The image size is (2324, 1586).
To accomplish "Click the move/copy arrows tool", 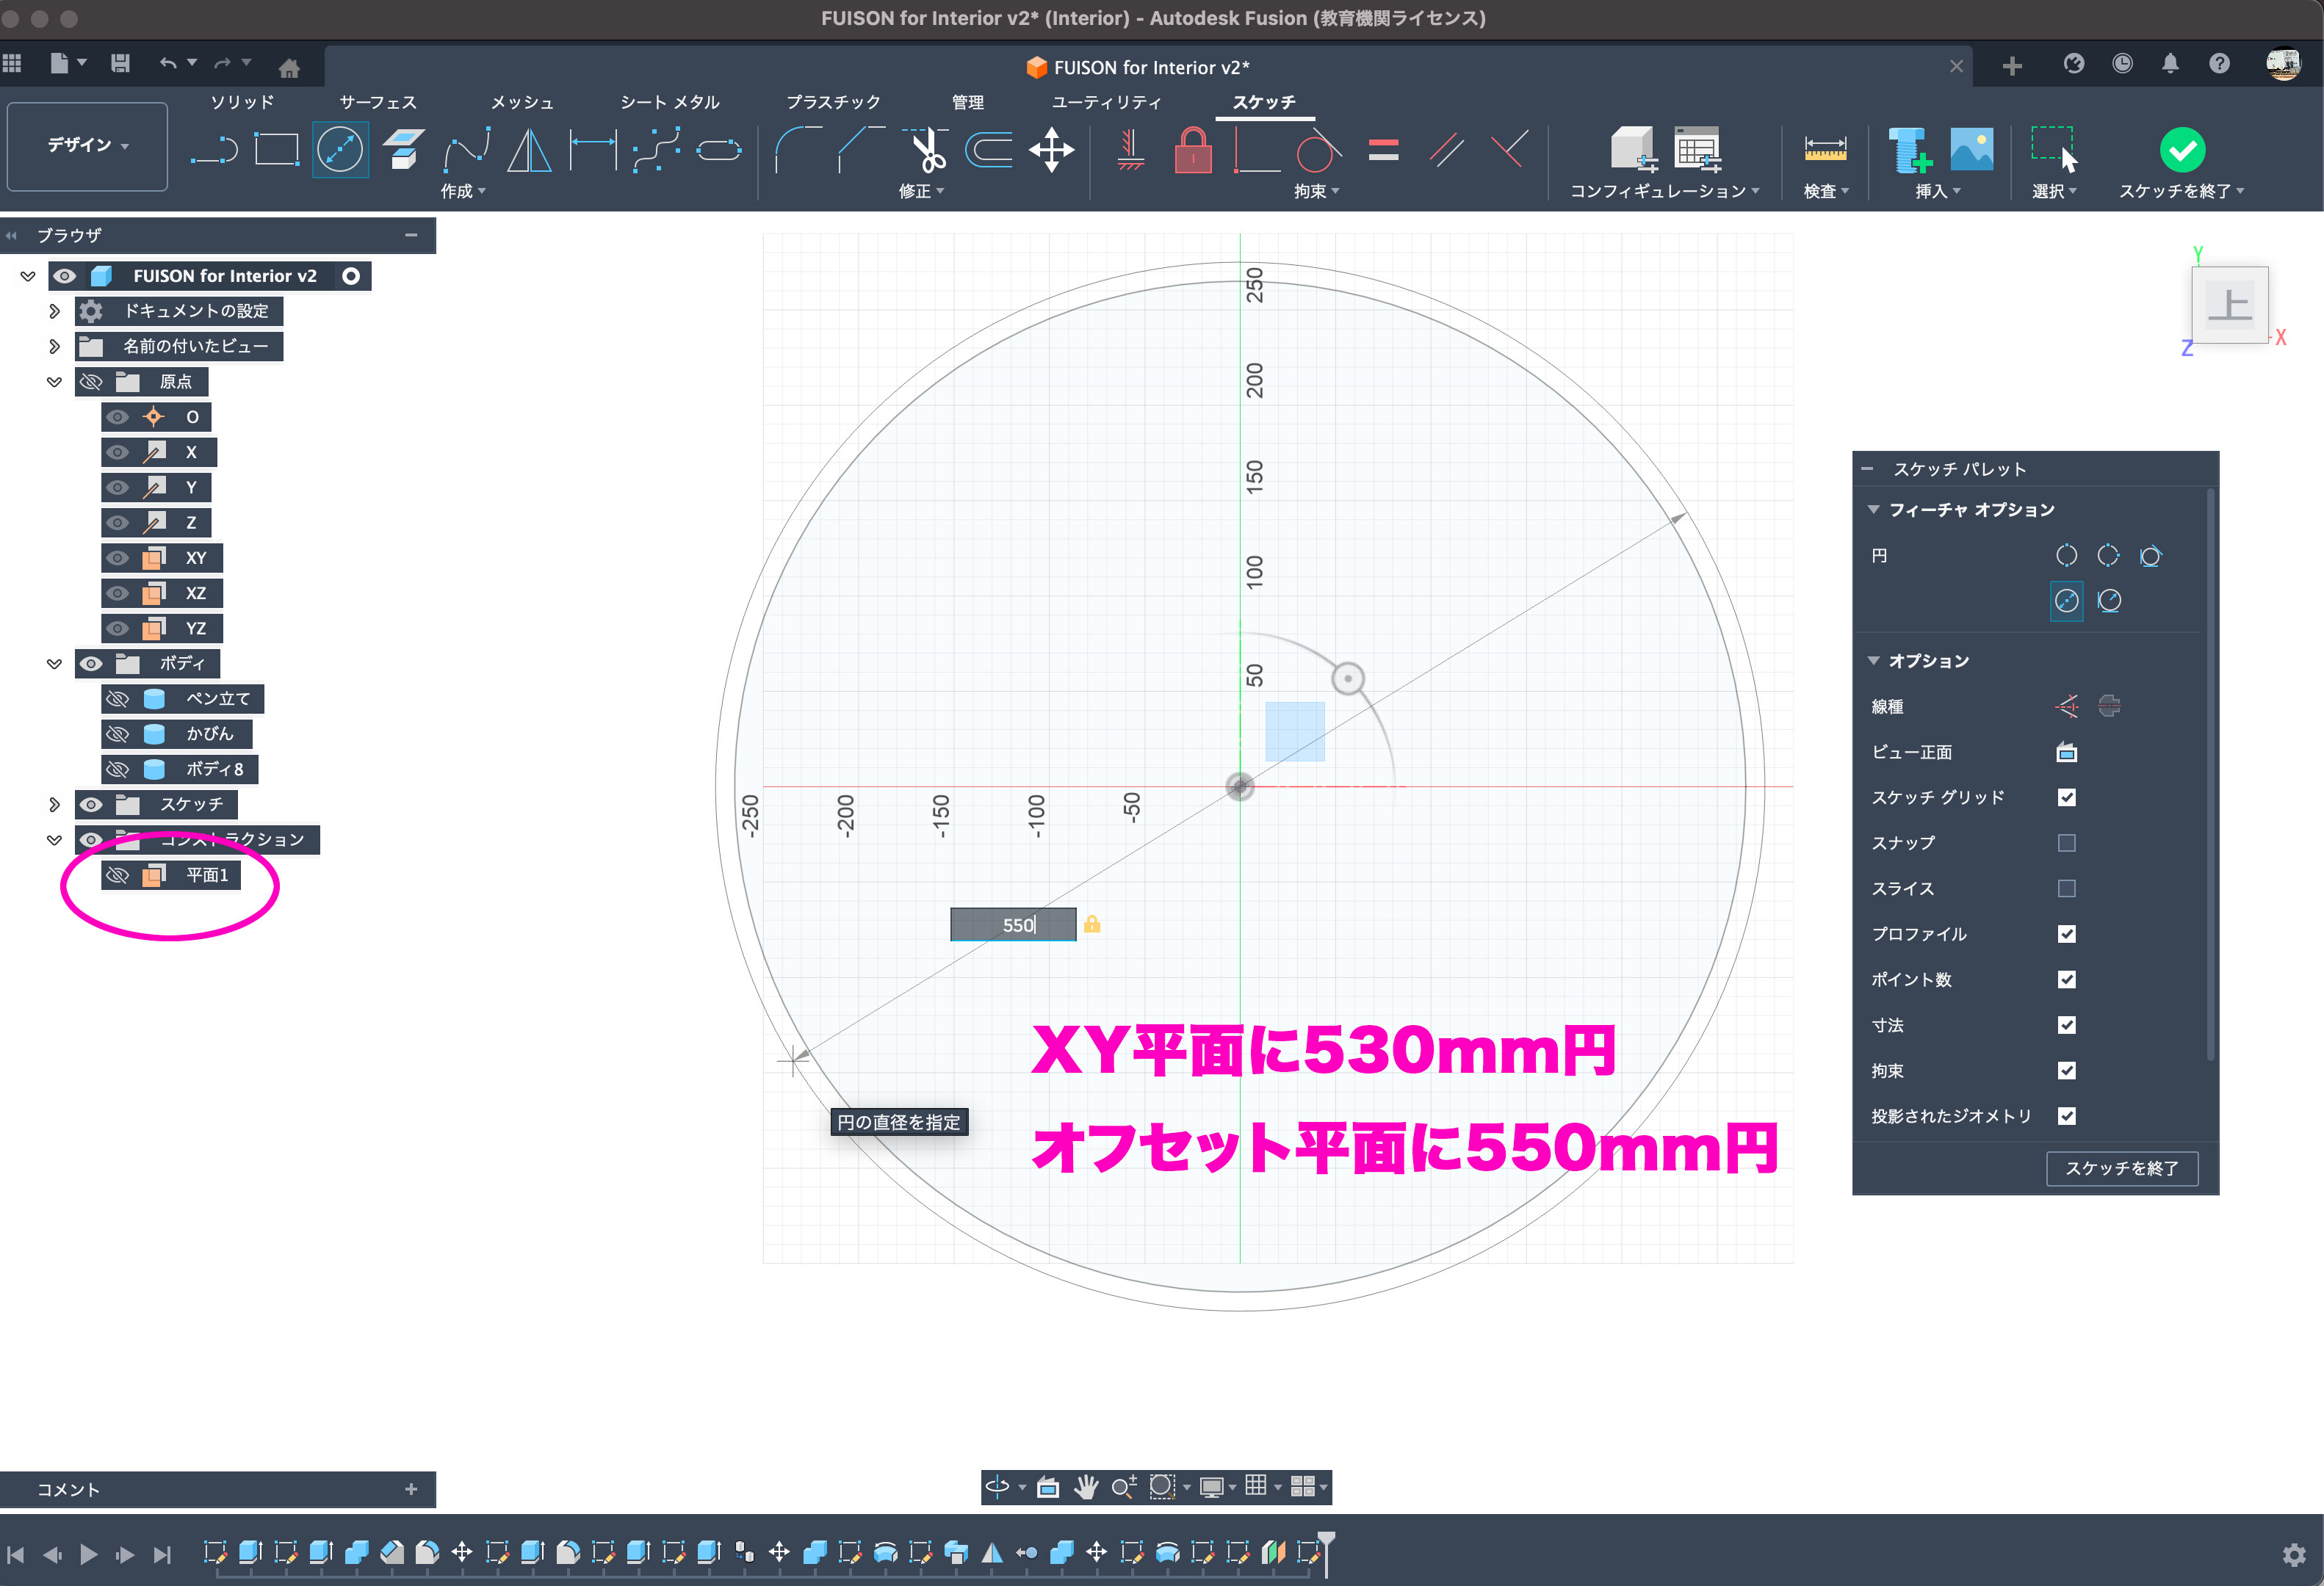I will click(x=1051, y=150).
